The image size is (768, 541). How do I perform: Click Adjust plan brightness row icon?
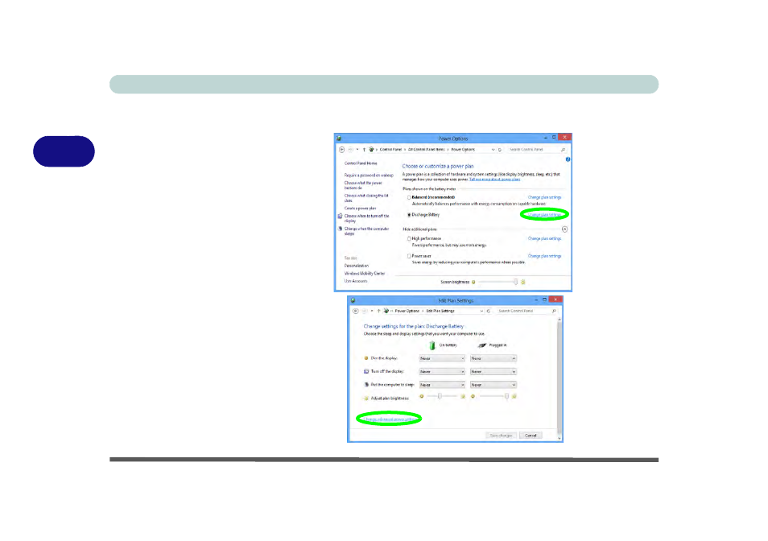click(x=365, y=399)
